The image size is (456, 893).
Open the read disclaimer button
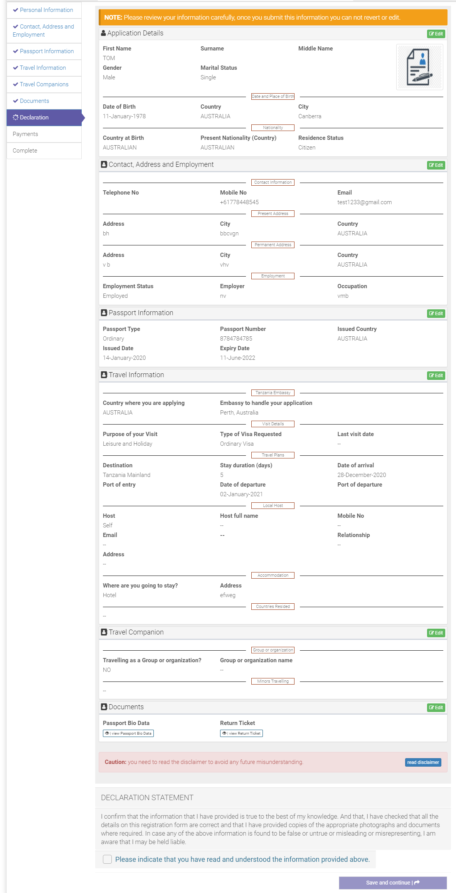[x=423, y=762]
